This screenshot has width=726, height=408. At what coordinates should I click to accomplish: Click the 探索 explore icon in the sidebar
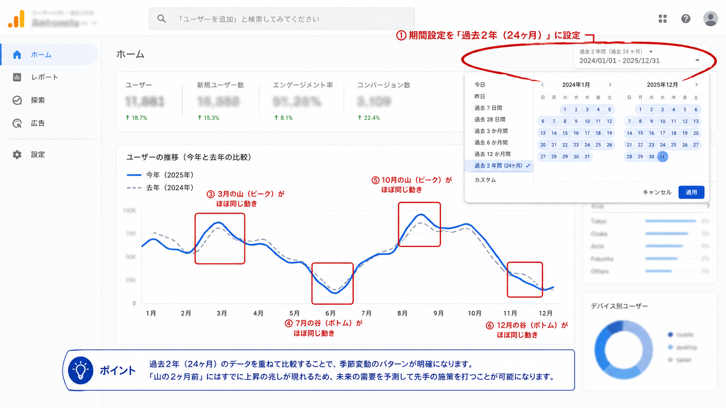17,100
